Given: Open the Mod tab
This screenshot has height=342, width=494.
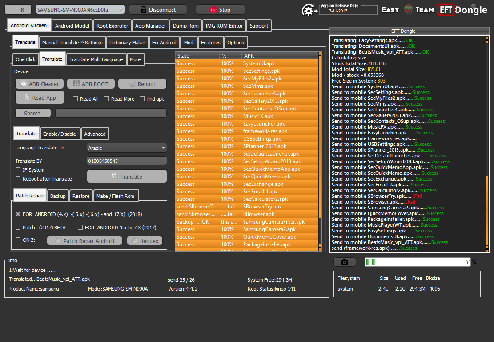Looking at the screenshot, I should pyautogui.click(x=189, y=43).
